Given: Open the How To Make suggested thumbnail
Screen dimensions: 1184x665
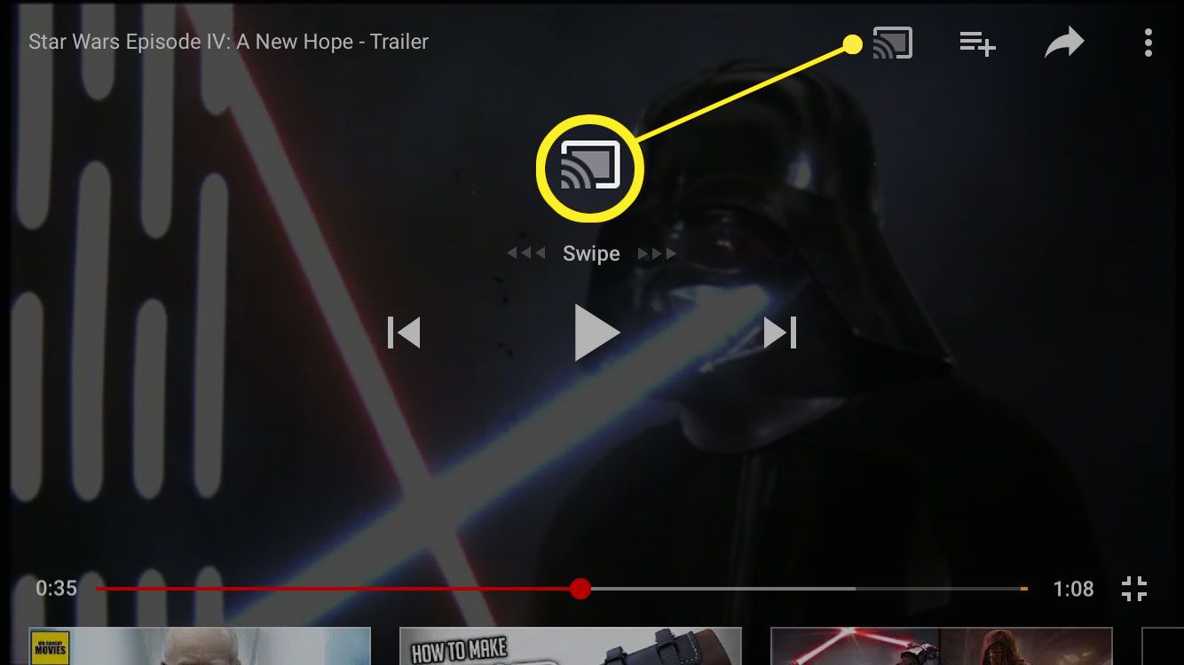Looking at the screenshot, I should [x=571, y=646].
